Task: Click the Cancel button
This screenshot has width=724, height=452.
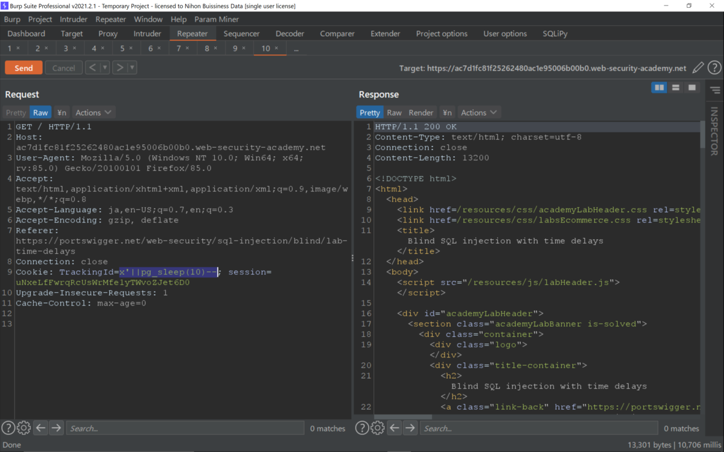Action: [63, 67]
